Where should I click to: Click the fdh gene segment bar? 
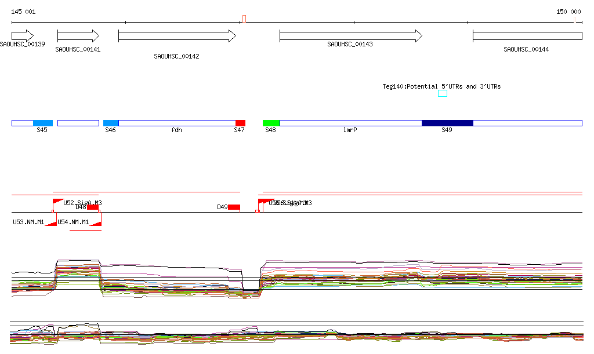177,123
